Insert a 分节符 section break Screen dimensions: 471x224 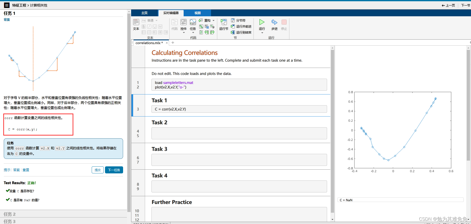pos(238,21)
